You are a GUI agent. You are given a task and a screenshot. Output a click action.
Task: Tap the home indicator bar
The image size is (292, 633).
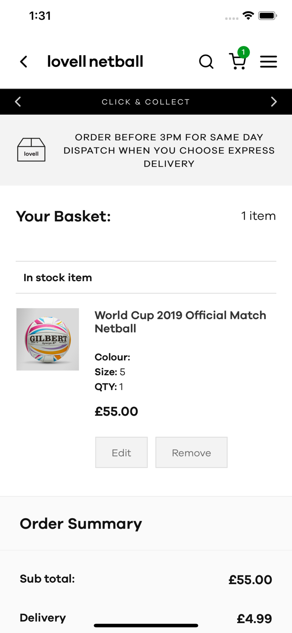(146, 625)
